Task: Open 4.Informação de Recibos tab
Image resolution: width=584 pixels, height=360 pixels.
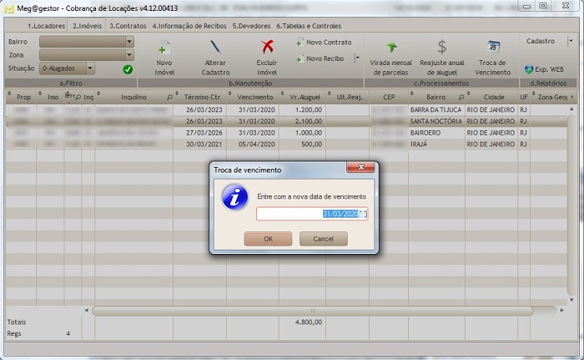Action: [x=189, y=26]
